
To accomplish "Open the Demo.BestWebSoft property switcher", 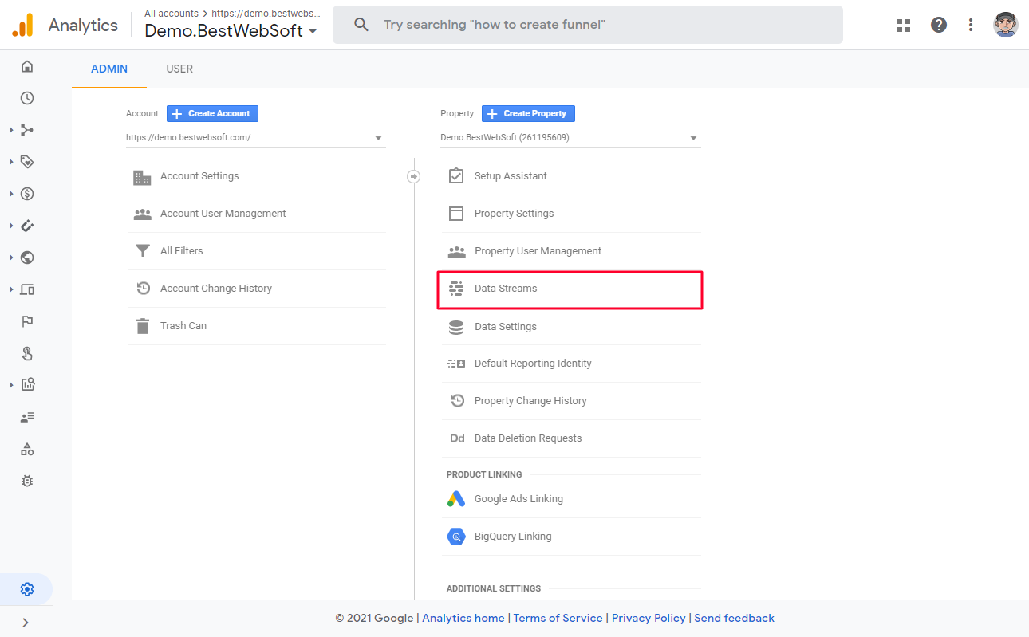I will [x=231, y=31].
